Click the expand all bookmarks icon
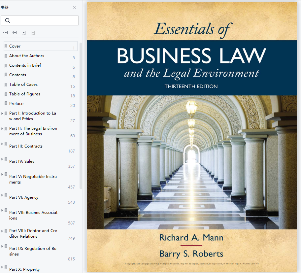 pos(5,33)
